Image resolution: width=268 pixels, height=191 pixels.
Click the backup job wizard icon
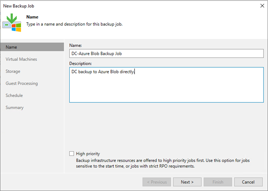point(12,23)
